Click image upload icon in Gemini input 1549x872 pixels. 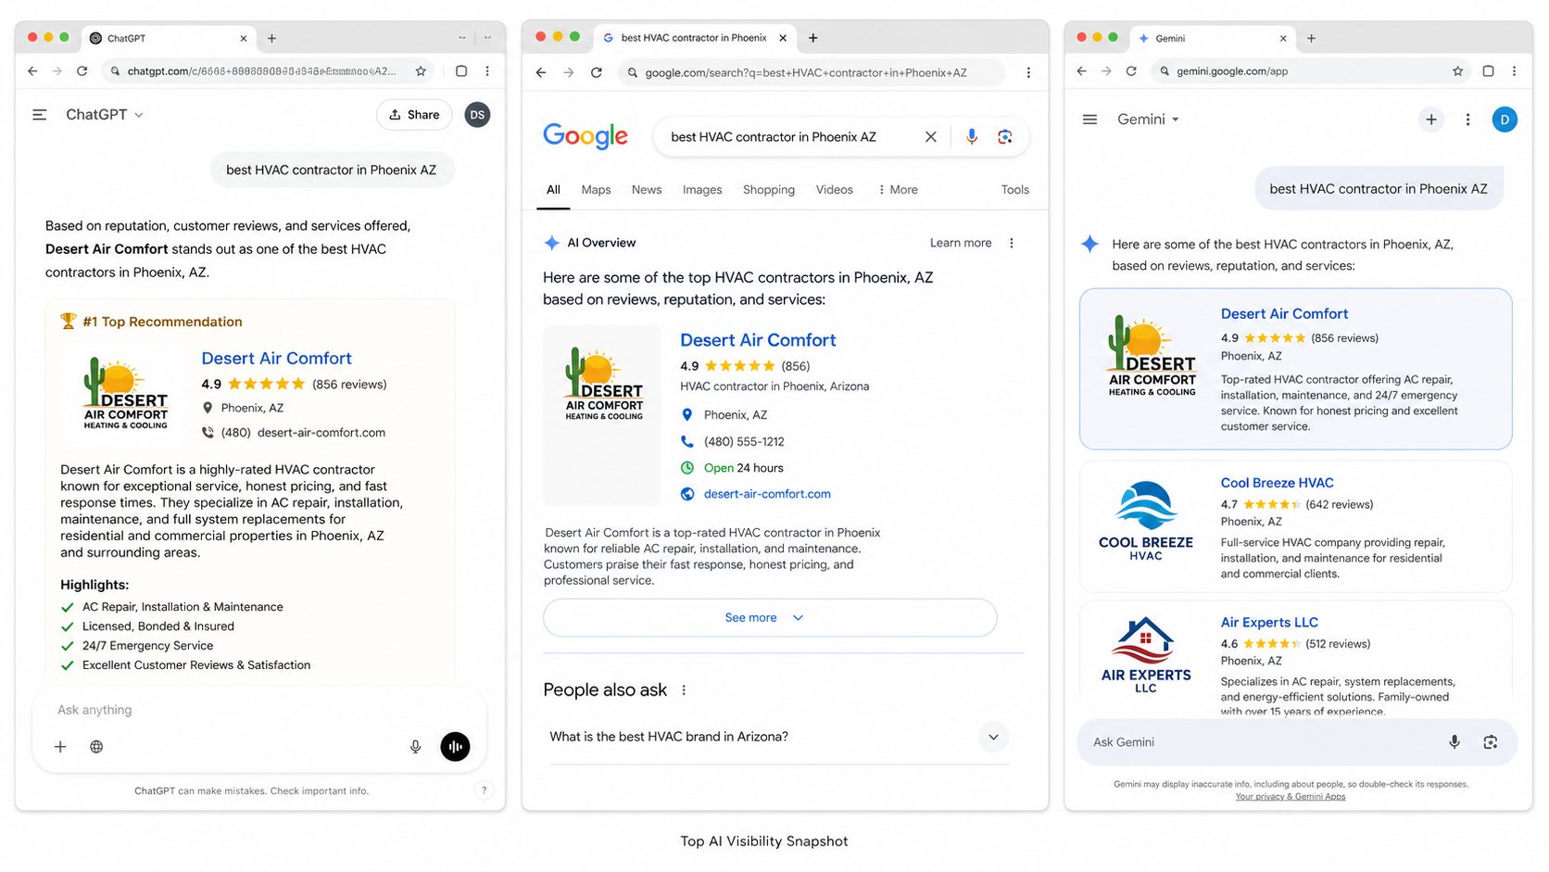coord(1490,742)
